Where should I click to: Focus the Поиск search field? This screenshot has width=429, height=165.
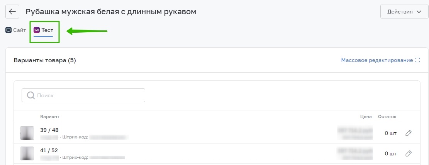point(83,95)
